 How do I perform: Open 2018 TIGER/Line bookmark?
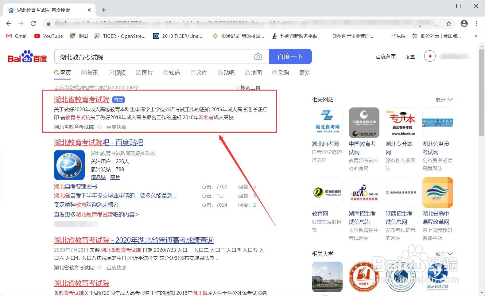[x=178, y=36]
